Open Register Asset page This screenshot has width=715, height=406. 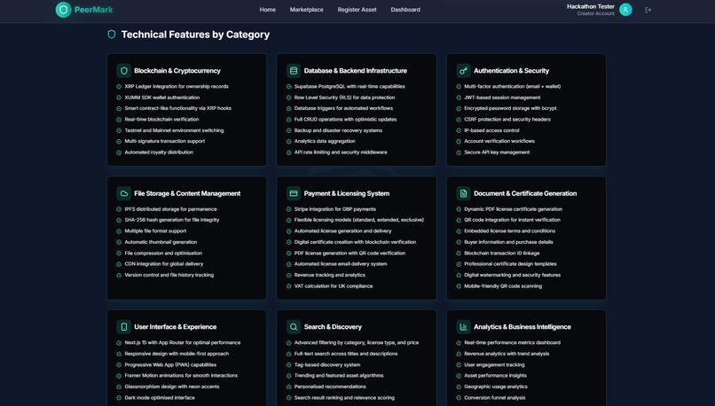pyautogui.click(x=357, y=10)
